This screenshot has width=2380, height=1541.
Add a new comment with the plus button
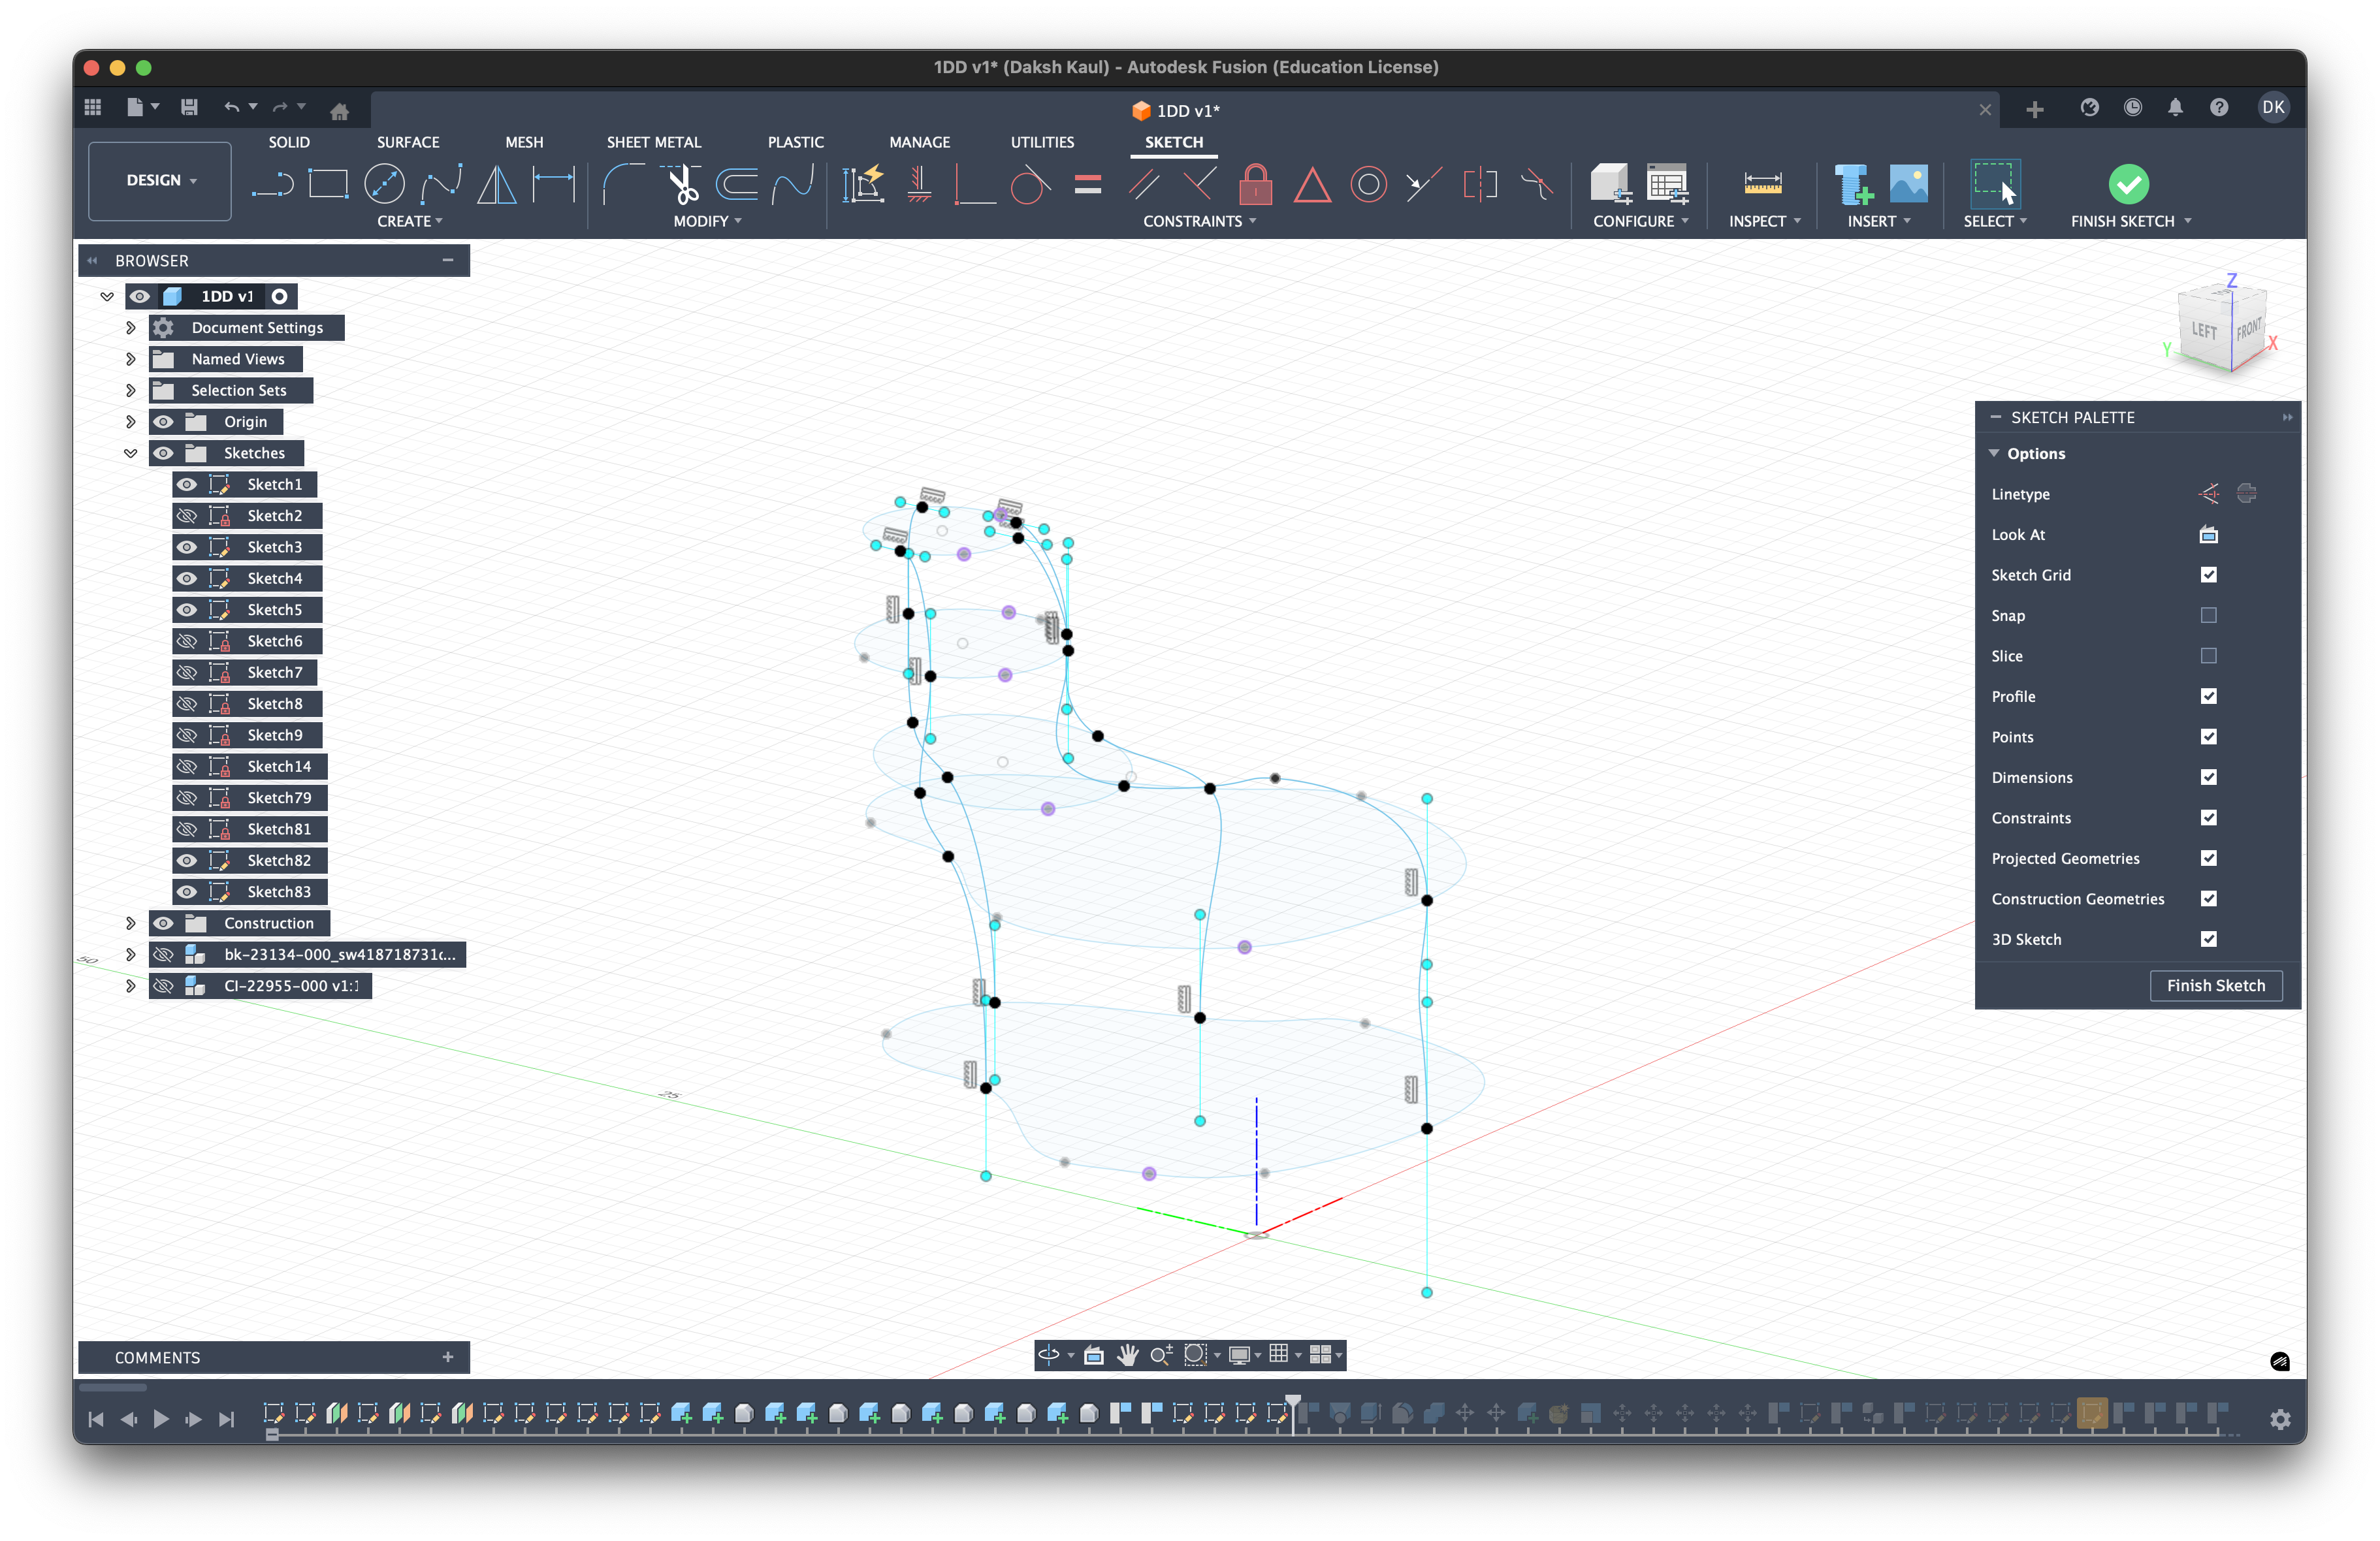447,1358
